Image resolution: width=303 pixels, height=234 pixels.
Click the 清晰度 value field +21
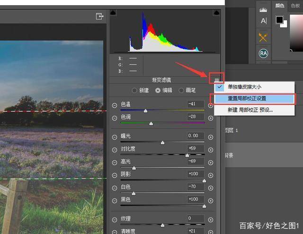(x=196, y=231)
